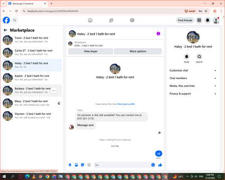This screenshot has width=225, height=180.
Task: Open options menu for Barbara conversation
Action: point(54,90)
